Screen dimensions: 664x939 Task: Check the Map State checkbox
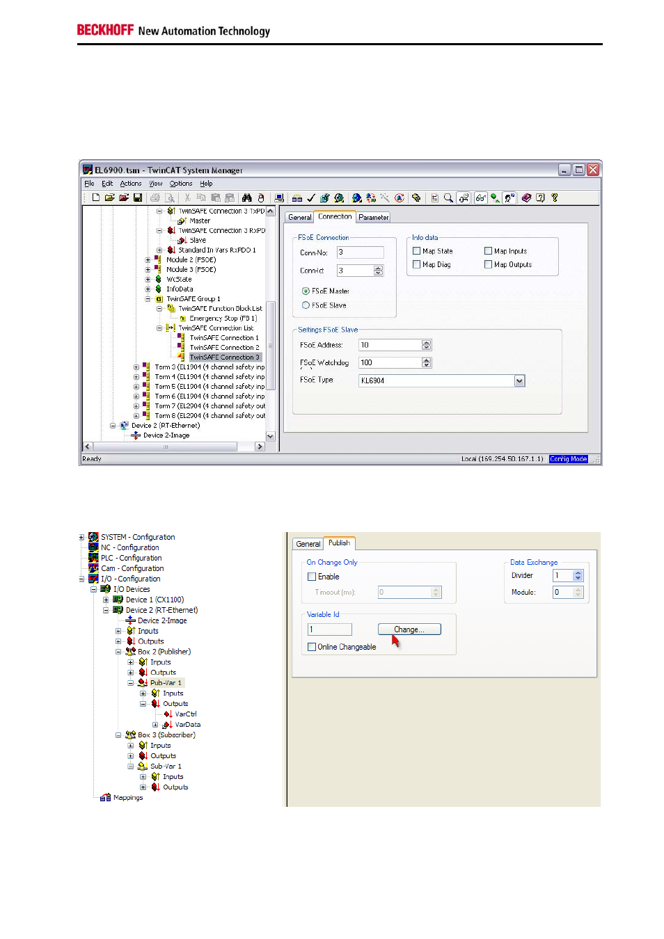tap(416, 251)
